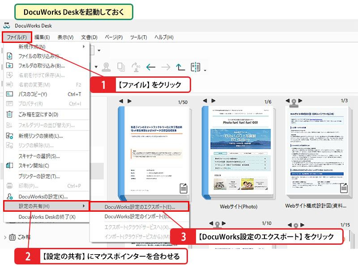The image size is (358, 268).
Task: Choose スキャナーの選択(S) entry
Action: 47,156
